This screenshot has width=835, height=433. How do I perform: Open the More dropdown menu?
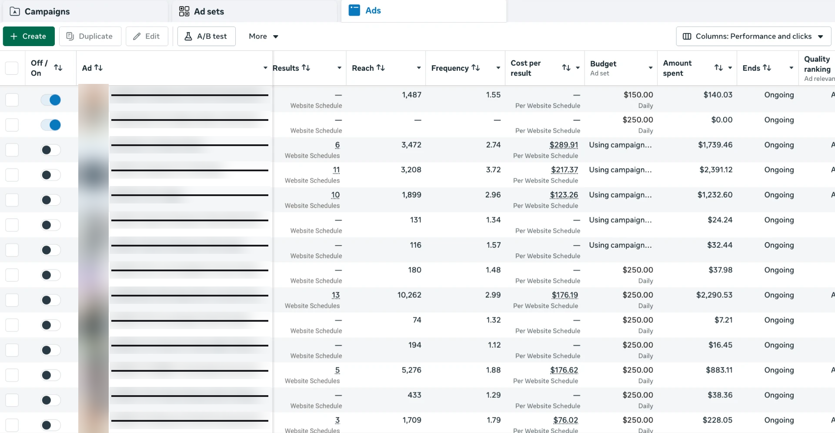[x=263, y=36]
